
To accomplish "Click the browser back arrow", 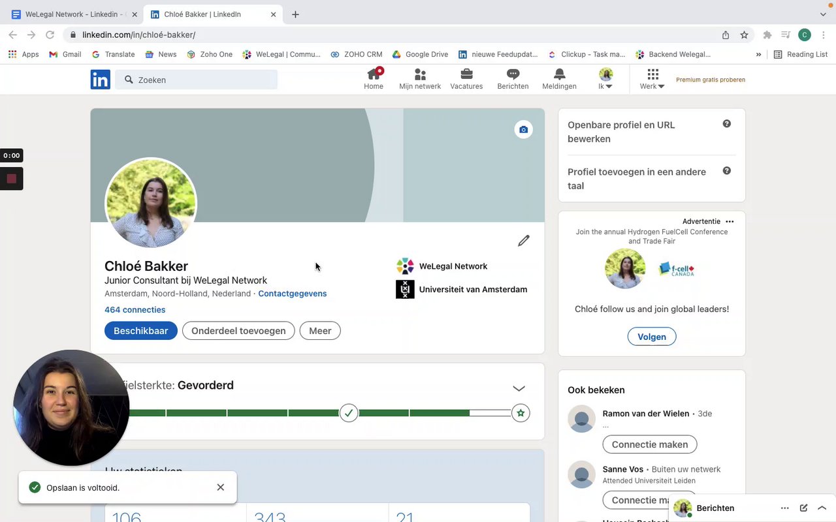I will (13, 35).
